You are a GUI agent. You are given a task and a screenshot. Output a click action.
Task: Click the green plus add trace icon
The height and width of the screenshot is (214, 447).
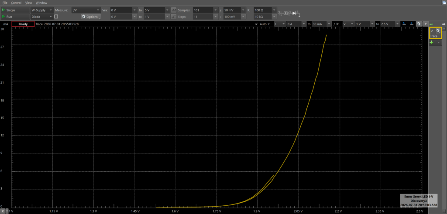tap(432, 42)
